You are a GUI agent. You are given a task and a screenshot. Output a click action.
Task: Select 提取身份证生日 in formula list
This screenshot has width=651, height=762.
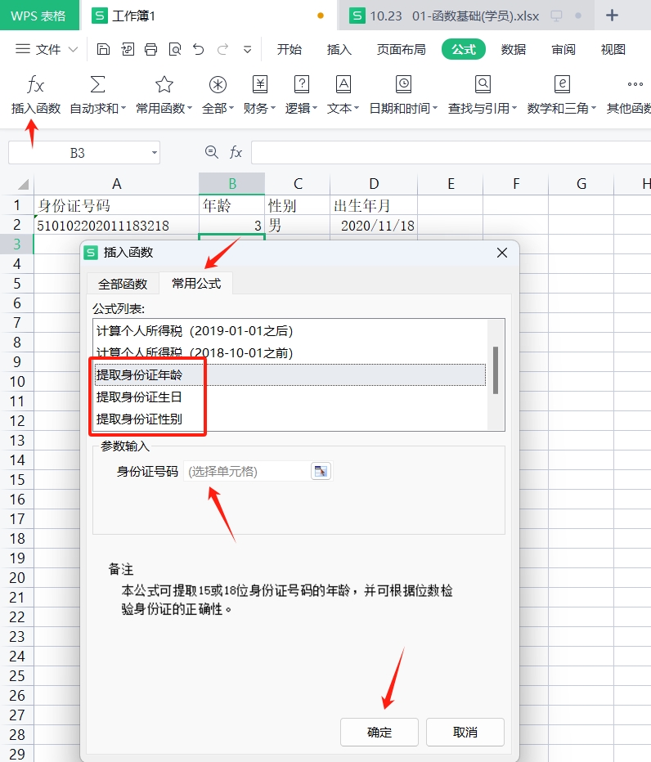pyautogui.click(x=139, y=397)
